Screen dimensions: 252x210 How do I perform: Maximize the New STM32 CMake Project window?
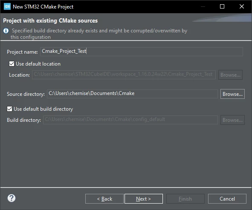click(x=222, y=6)
